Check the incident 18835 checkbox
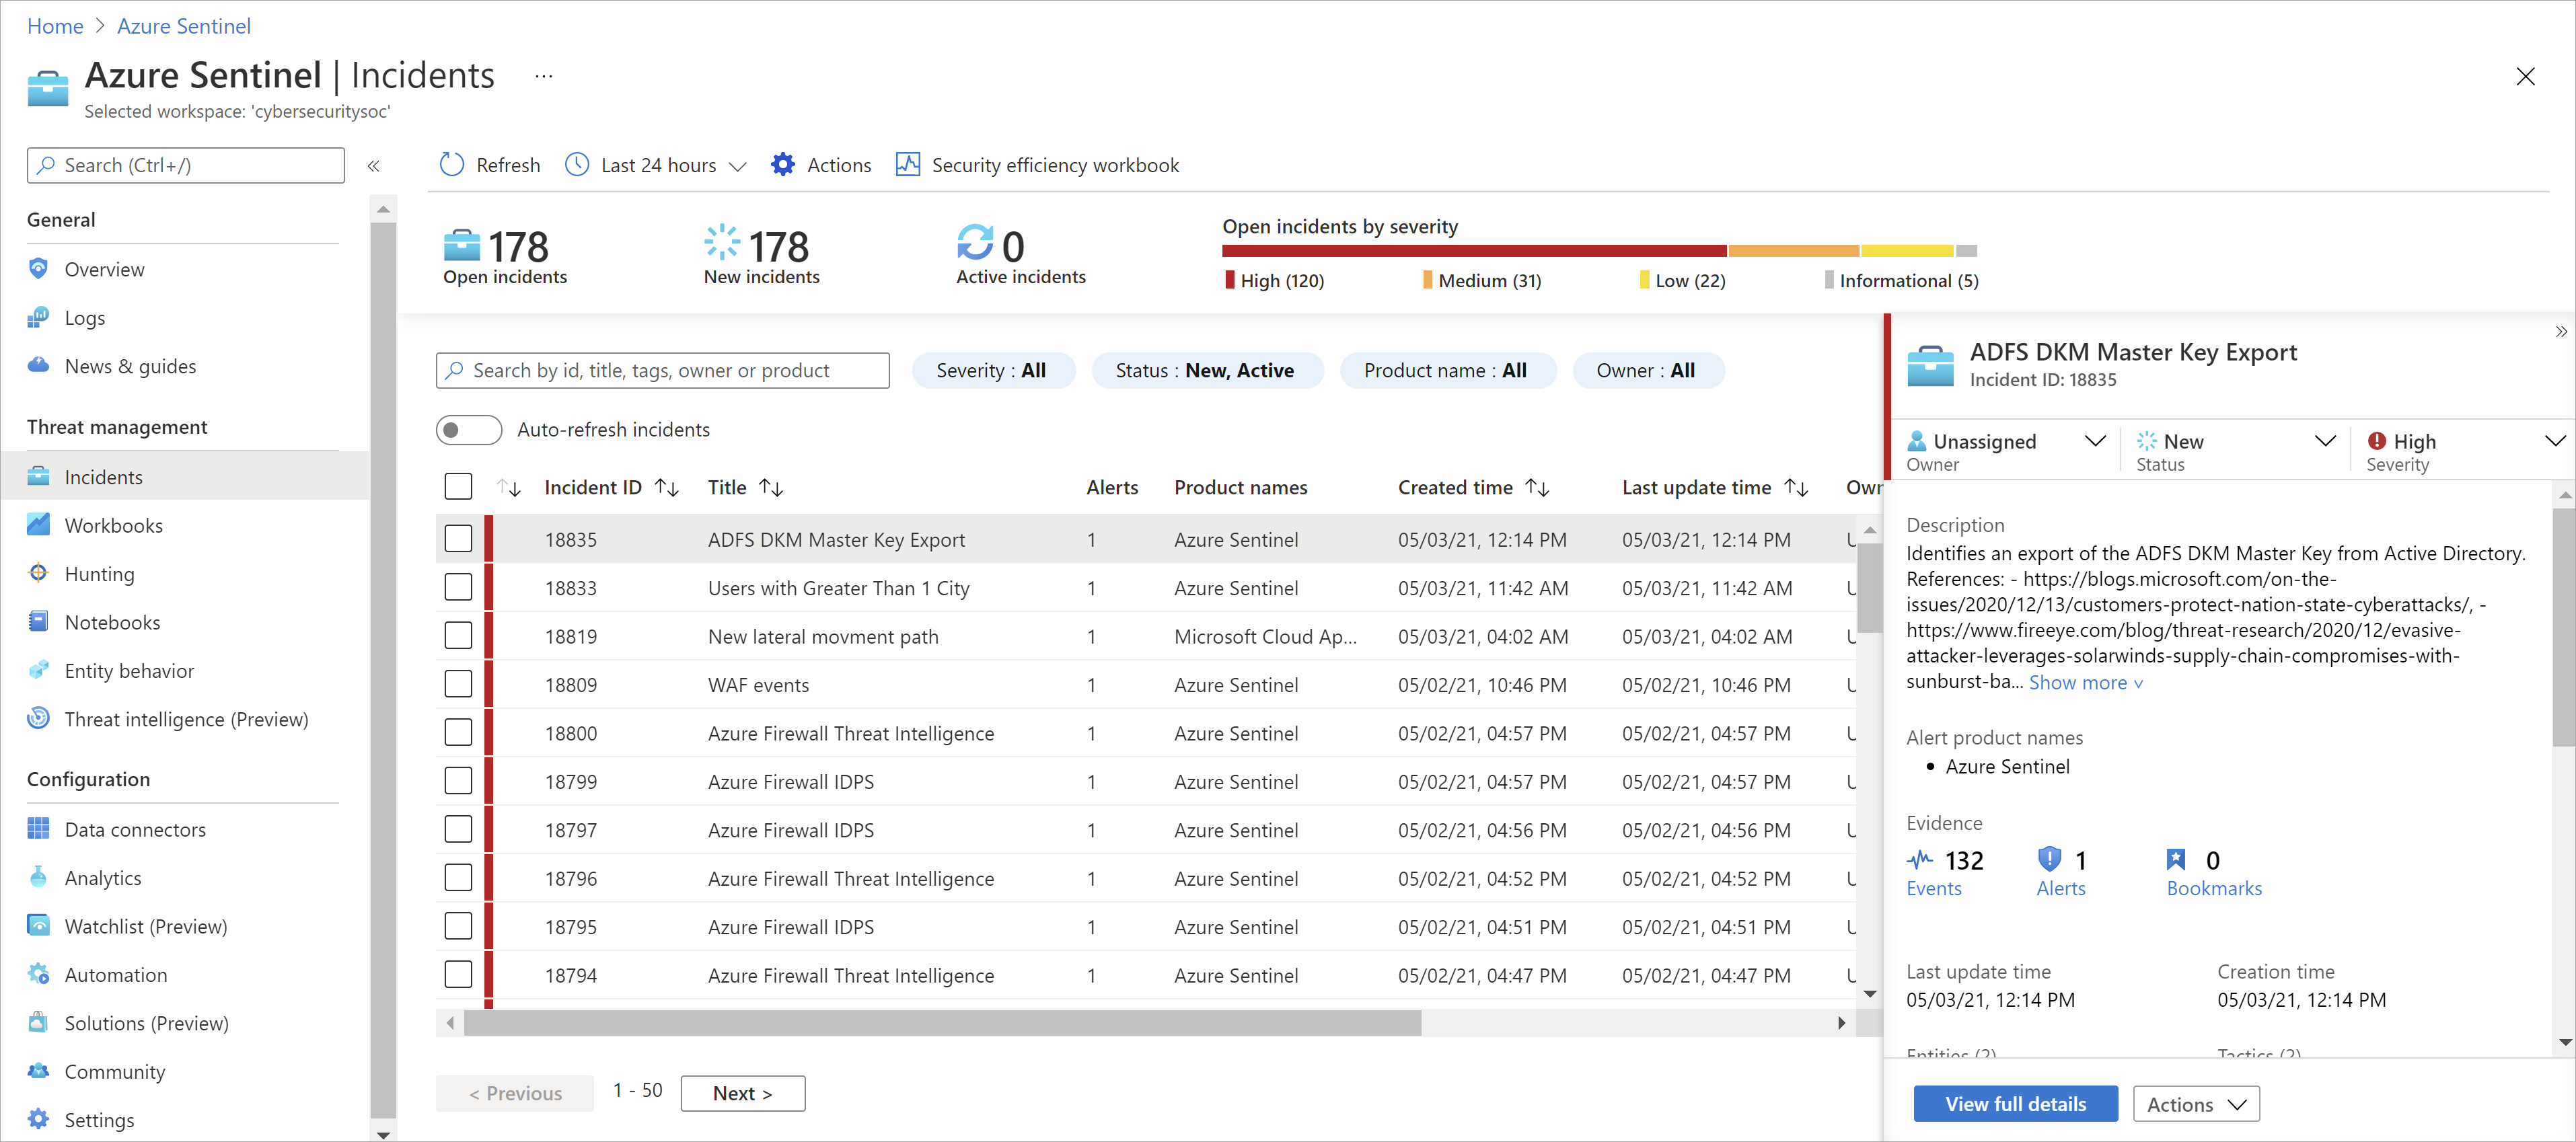Viewport: 2576px width, 1142px height. pos(460,539)
